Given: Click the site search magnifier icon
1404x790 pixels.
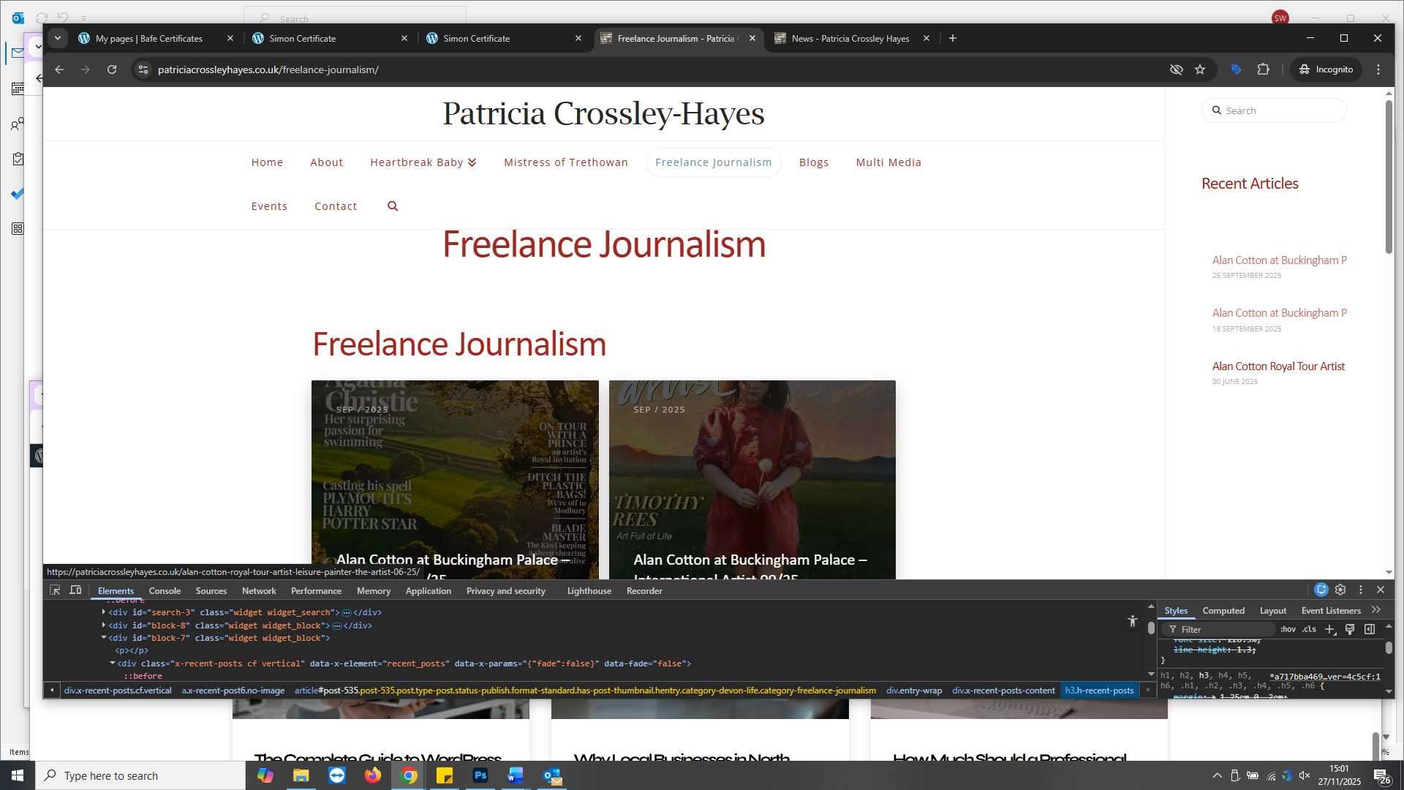Looking at the screenshot, I should [393, 206].
